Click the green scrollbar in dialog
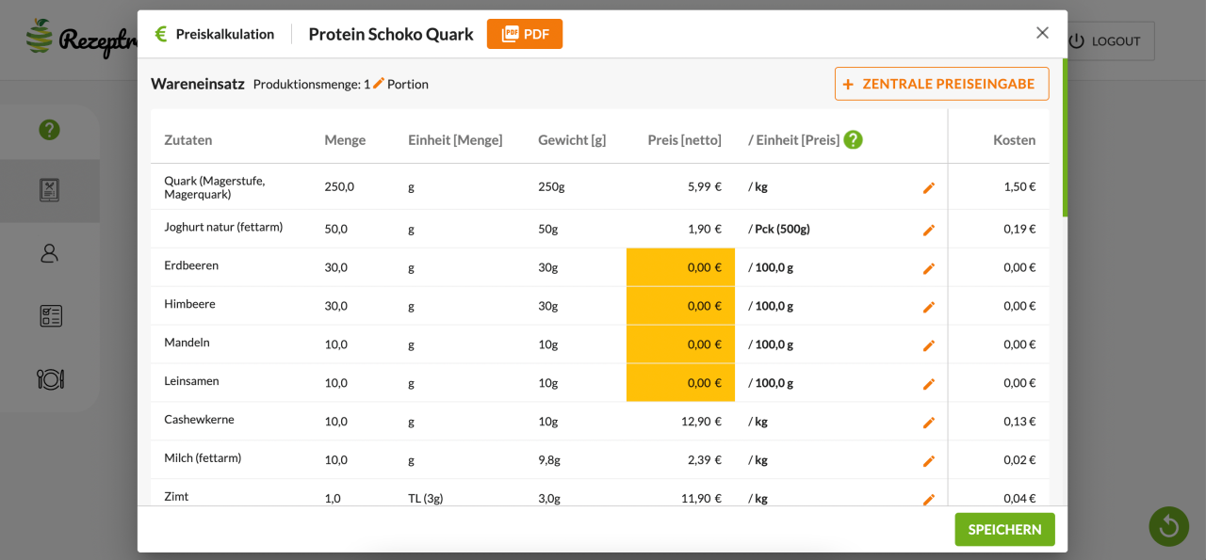The width and height of the screenshot is (1206, 560). pyautogui.click(x=1065, y=138)
